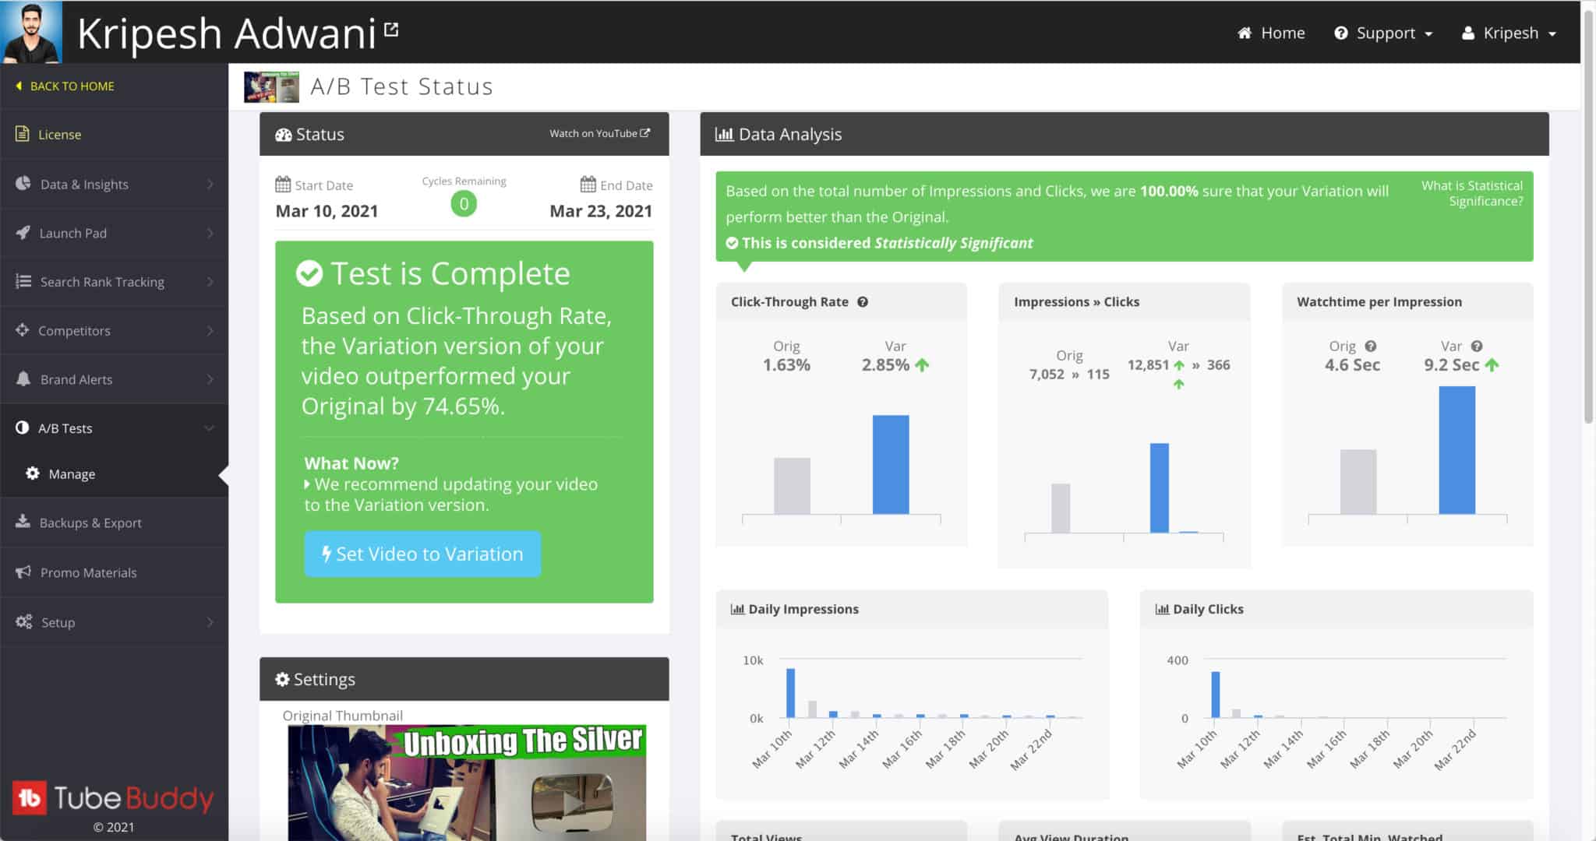The width and height of the screenshot is (1596, 841).
Task: Open Backups & Export menu item
Action: (114, 523)
